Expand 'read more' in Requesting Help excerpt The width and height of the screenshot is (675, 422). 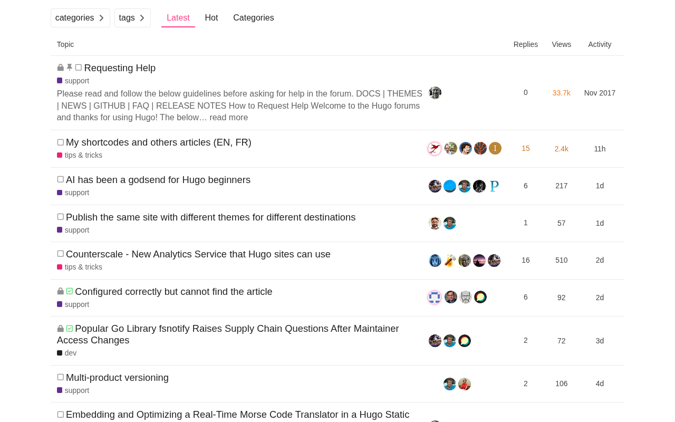pos(229,117)
